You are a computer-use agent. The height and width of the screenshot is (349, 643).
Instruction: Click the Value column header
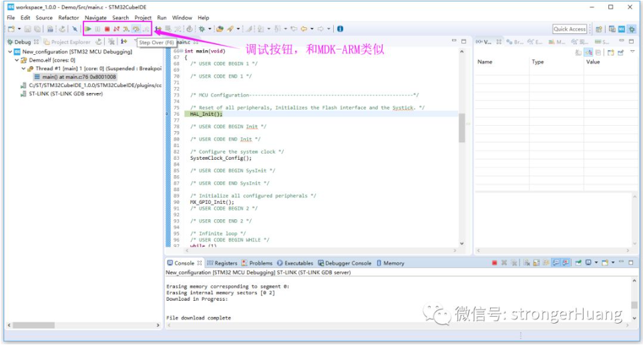click(592, 62)
